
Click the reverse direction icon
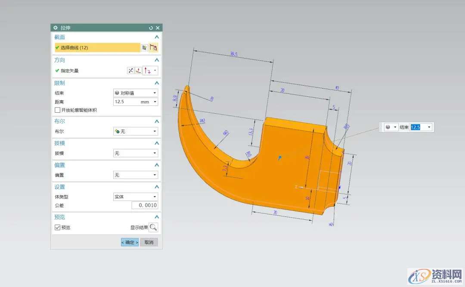tap(130, 71)
